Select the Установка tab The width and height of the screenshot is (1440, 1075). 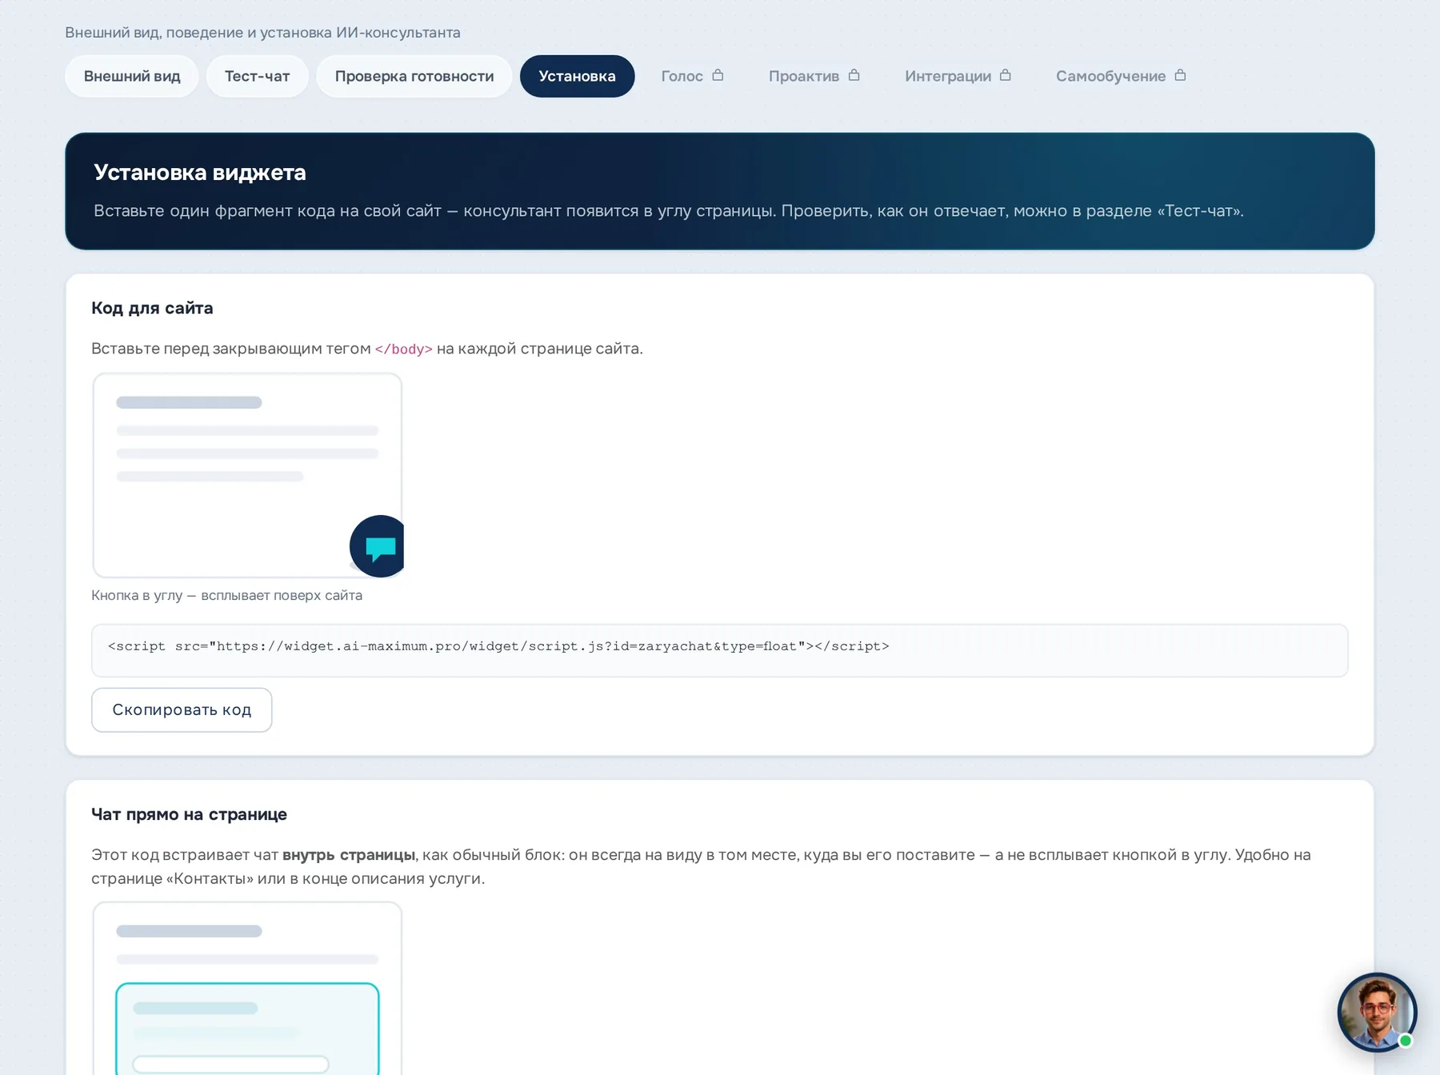(577, 76)
